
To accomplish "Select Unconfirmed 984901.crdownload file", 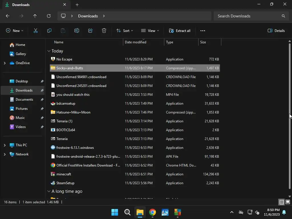I will pos(135,77).
